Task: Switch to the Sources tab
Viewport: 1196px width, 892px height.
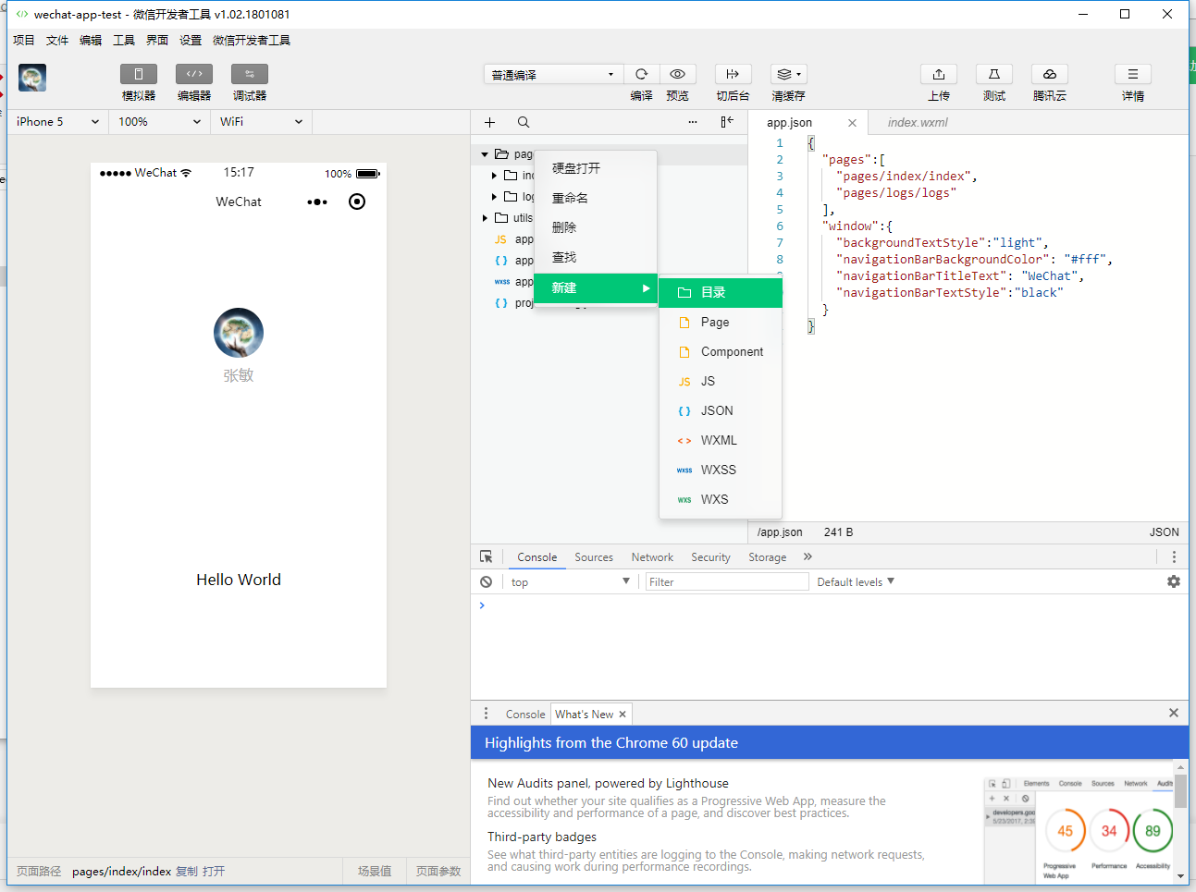Action: [x=594, y=556]
